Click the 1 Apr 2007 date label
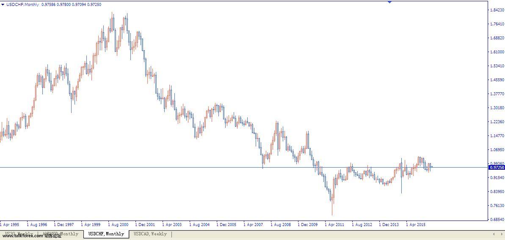 254,224
